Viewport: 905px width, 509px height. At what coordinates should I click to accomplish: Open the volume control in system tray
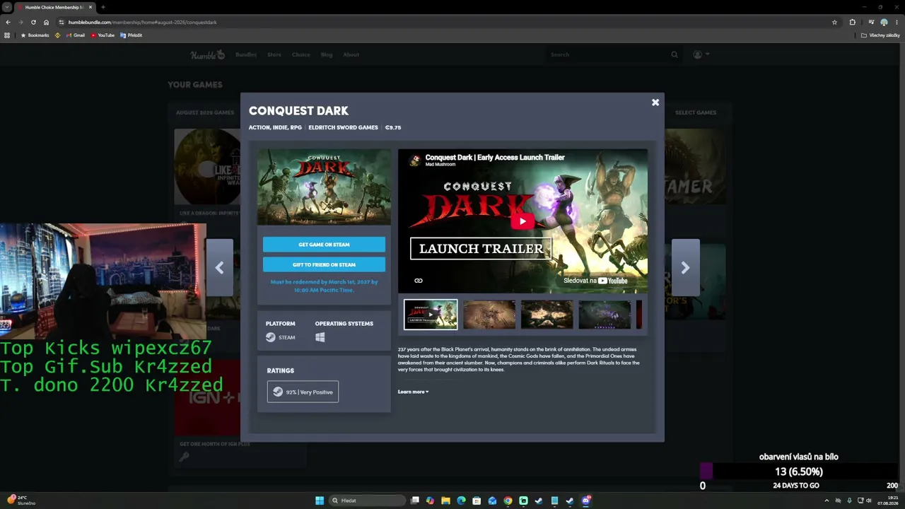tap(869, 501)
